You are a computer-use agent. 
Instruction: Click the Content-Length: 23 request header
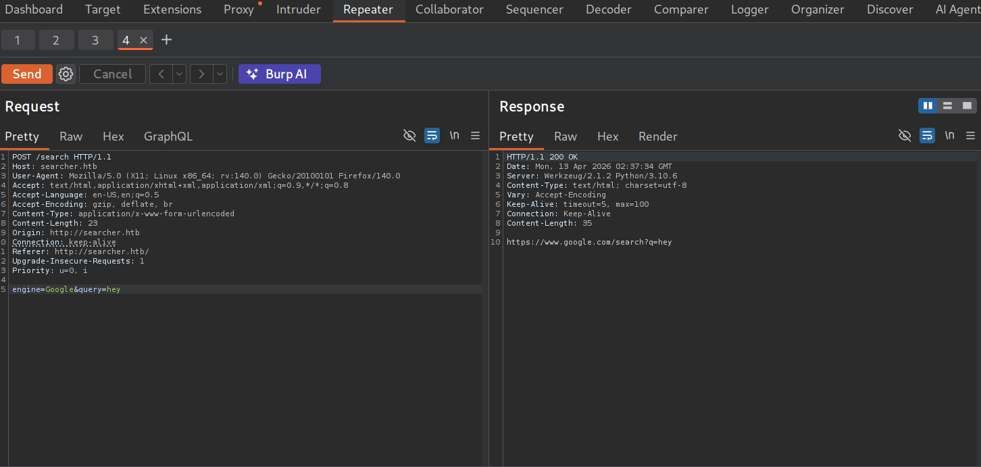coord(55,223)
